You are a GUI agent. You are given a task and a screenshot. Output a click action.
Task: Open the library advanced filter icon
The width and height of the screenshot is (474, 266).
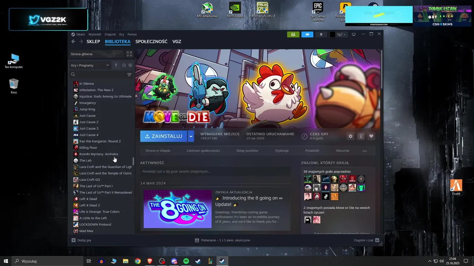[129, 75]
